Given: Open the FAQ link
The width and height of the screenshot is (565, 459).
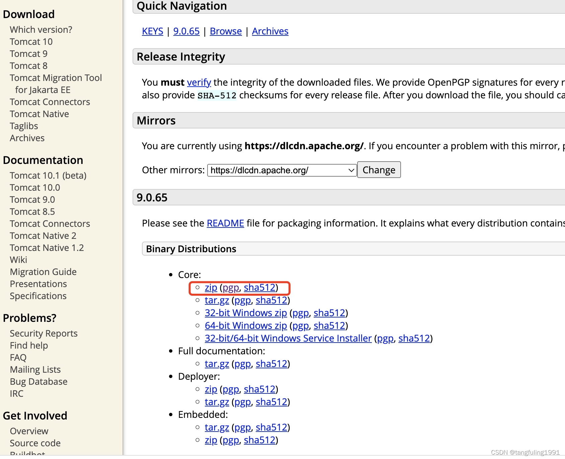Looking at the screenshot, I should [18, 358].
